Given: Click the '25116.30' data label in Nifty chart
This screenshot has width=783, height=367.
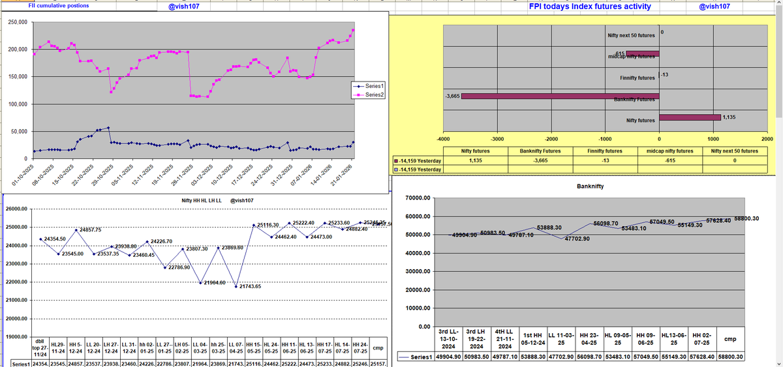Looking at the screenshot, I should (268, 224).
